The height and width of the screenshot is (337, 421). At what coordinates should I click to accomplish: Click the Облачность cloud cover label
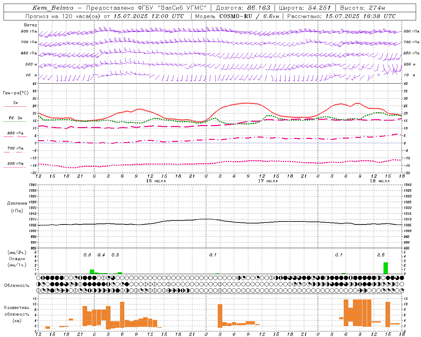pyautogui.click(x=16, y=285)
